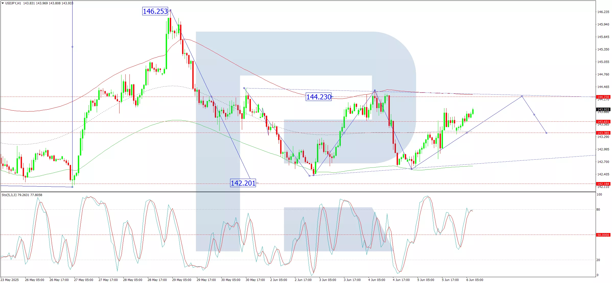Click the 146.235 tick on the price scale
The image size is (612, 283).
click(x=603, y=12)
